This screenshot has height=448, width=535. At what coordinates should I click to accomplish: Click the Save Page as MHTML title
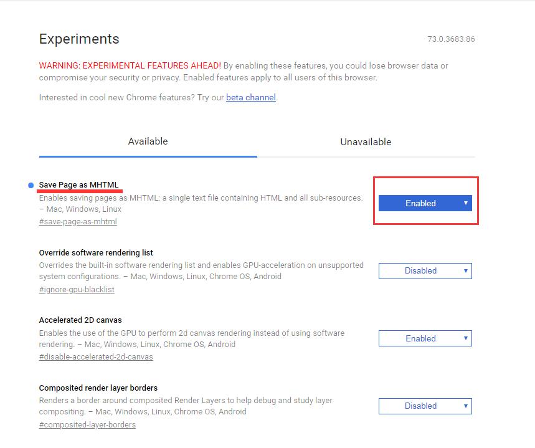coord(78,185)
